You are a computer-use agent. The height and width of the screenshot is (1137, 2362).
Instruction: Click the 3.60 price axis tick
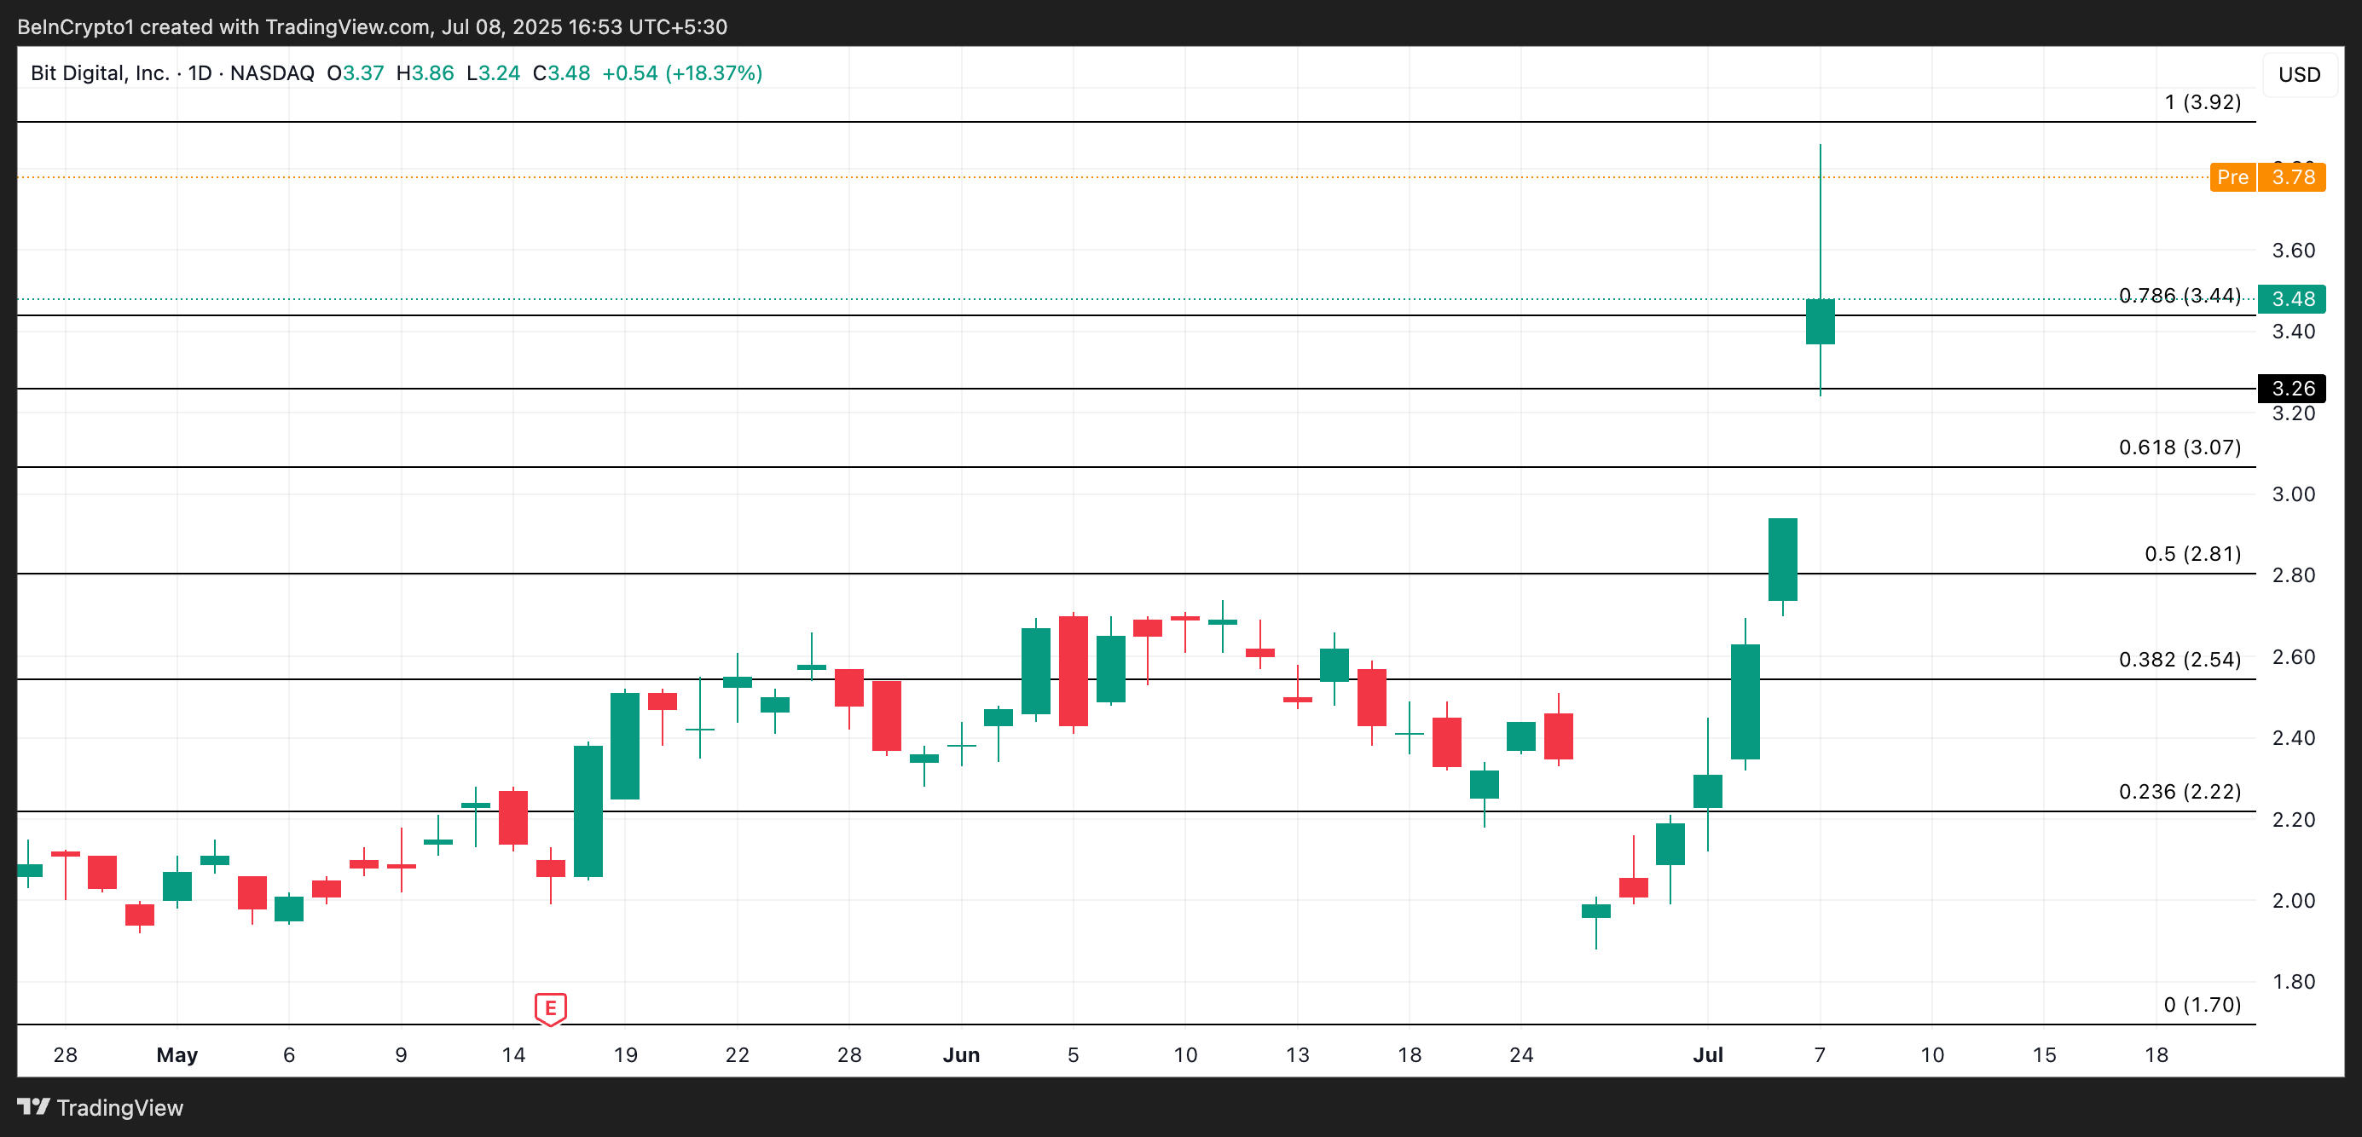[2292, 250]
